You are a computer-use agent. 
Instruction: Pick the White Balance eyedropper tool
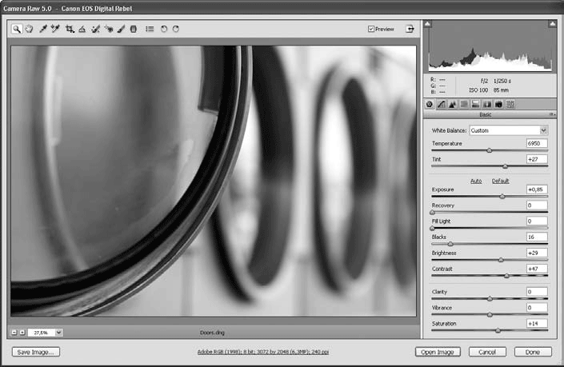tap(43, 29)
